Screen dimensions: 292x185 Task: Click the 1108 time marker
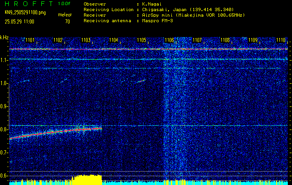[225, 40]
